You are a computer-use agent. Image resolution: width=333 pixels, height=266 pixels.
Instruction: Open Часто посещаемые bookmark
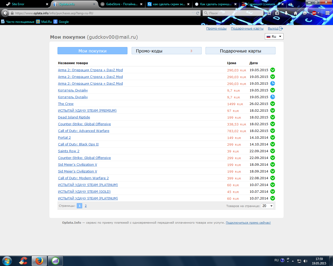click(x=18, y=22)
